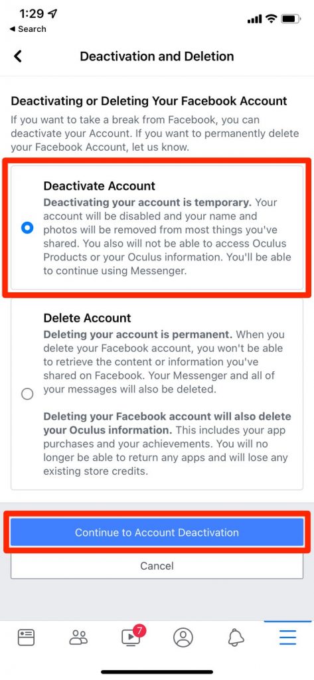Screen dimensions: 314x680
Task: Tap the Deactivation and Deletion page title
Action: click(x=157, y=56)
